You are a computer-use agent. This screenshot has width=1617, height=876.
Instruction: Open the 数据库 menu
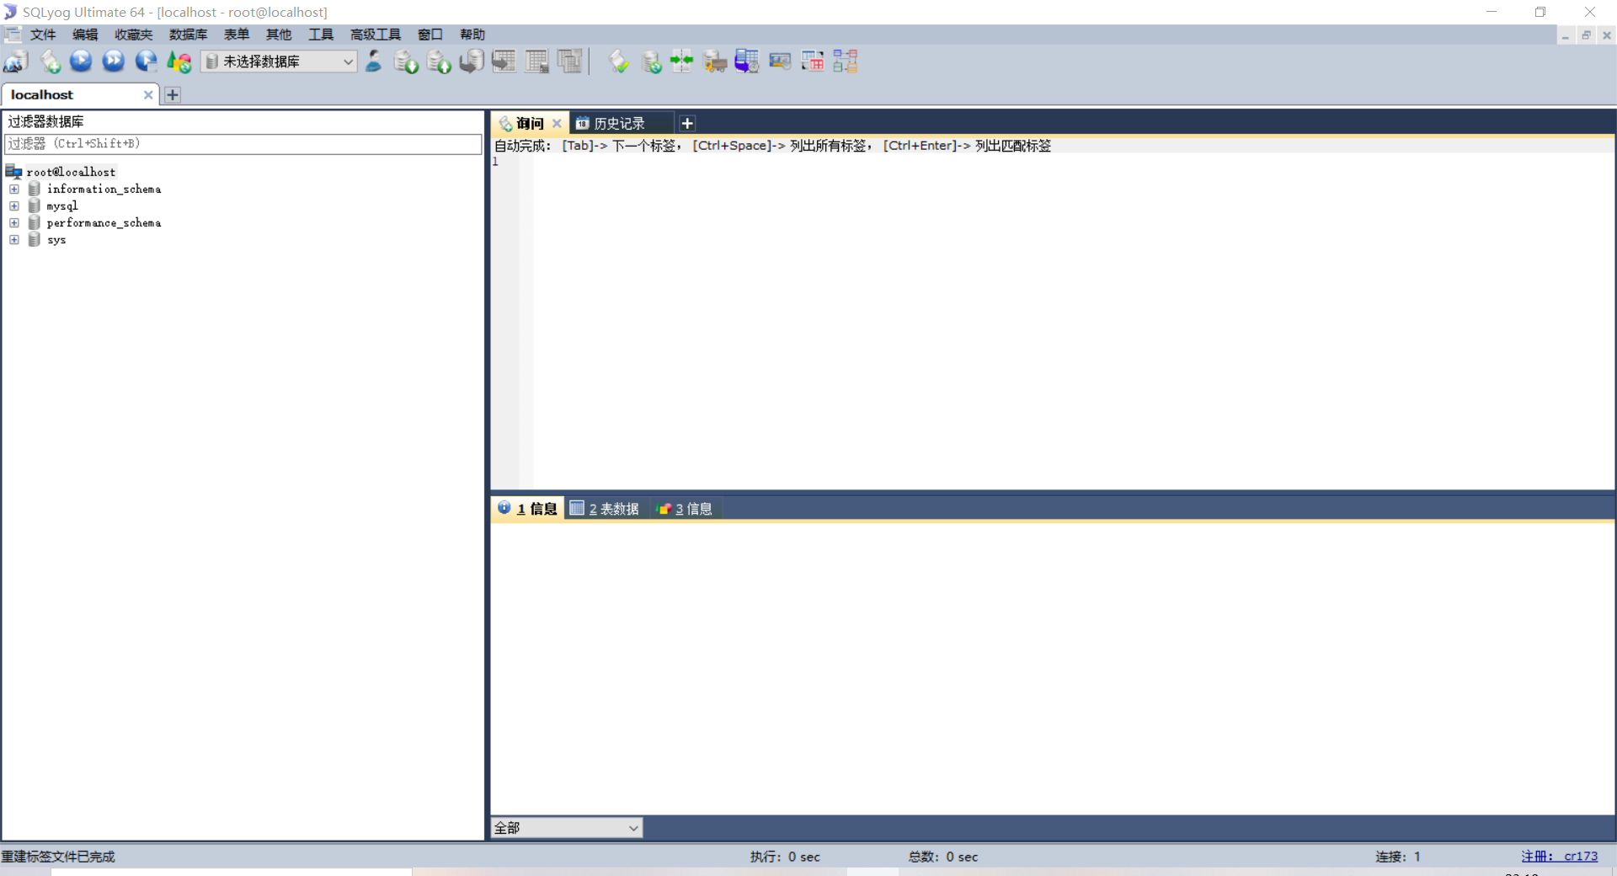188,35
